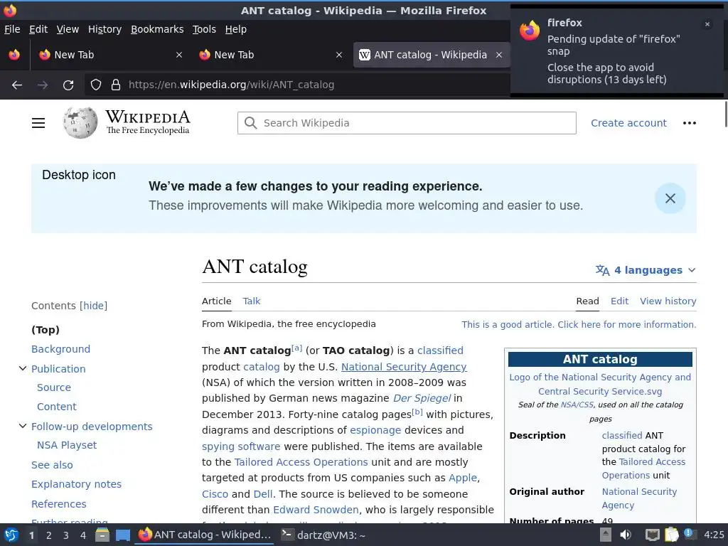The width and height of the screenshot is (728, 546).
Task: Collapse the Follow-up developments contents section
Action: (22, 426)
